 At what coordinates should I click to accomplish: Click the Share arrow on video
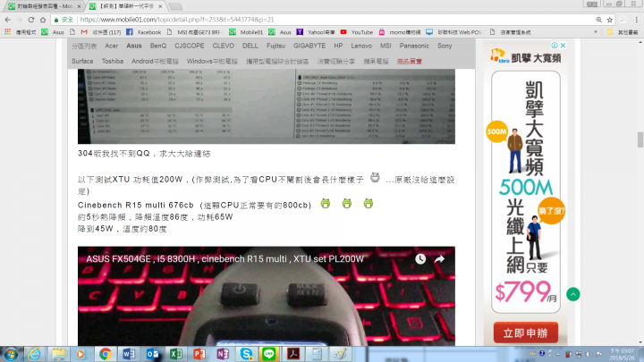point(439,259)
